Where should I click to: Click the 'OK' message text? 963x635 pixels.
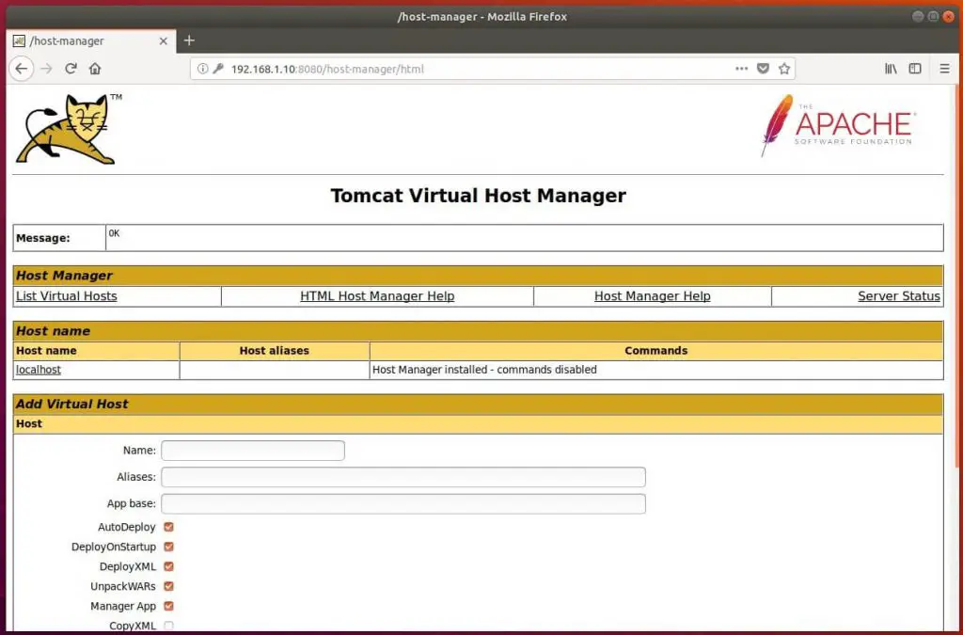(114, 233)
